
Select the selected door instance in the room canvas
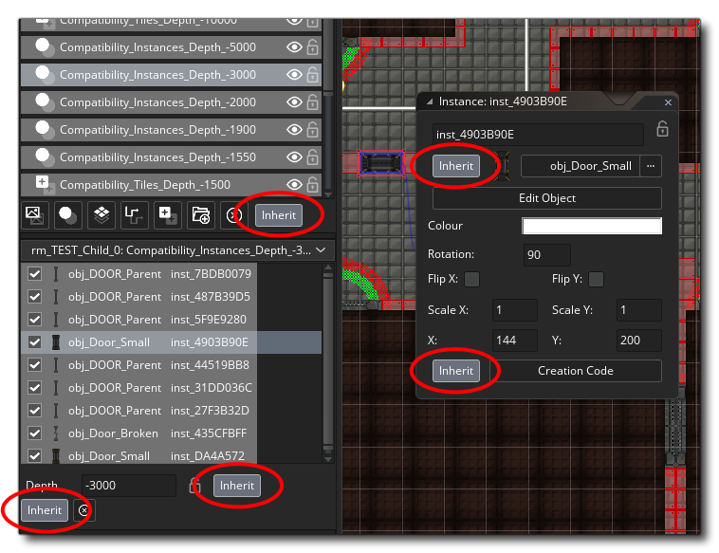point(381,163)
